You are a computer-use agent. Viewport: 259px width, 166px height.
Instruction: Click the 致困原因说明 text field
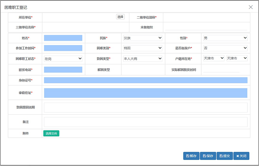click(x=145, y=107)
